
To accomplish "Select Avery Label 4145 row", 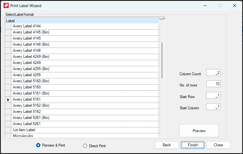I will 85,38.
